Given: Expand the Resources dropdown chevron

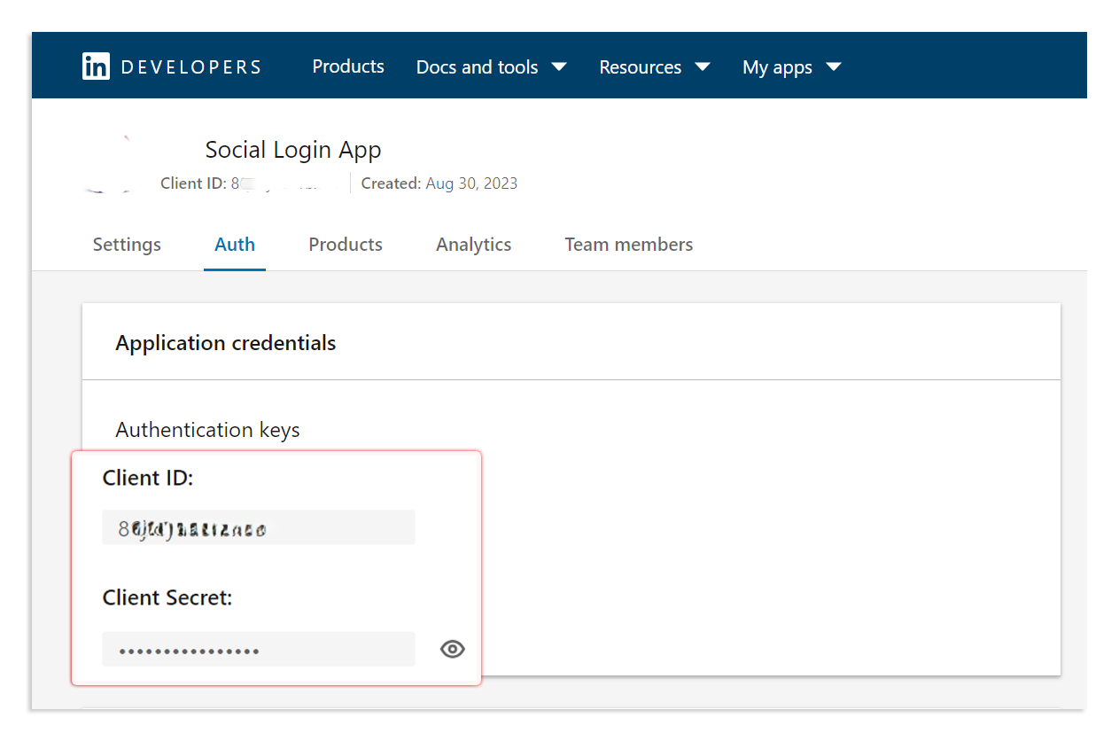Looking at the screenshot, I should point(701,66).
